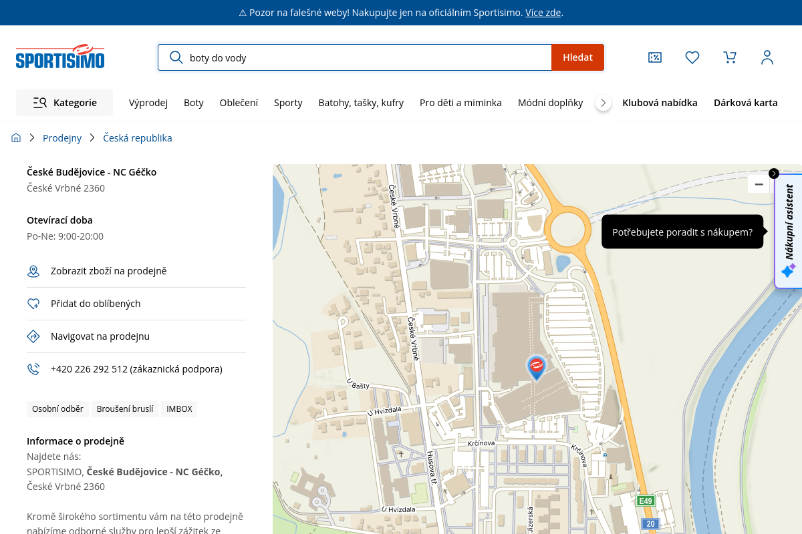Click Přidat do oblíbených
The height and width of the screenshot is (534, 802).
click(96, 304)
